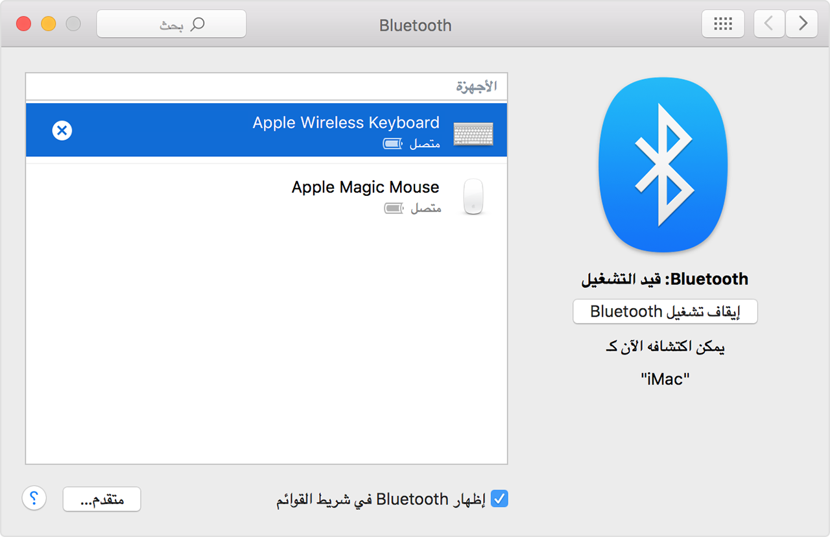Click the إظهار Bluetooth في شريط القوائم label

[x=381, y=499]
